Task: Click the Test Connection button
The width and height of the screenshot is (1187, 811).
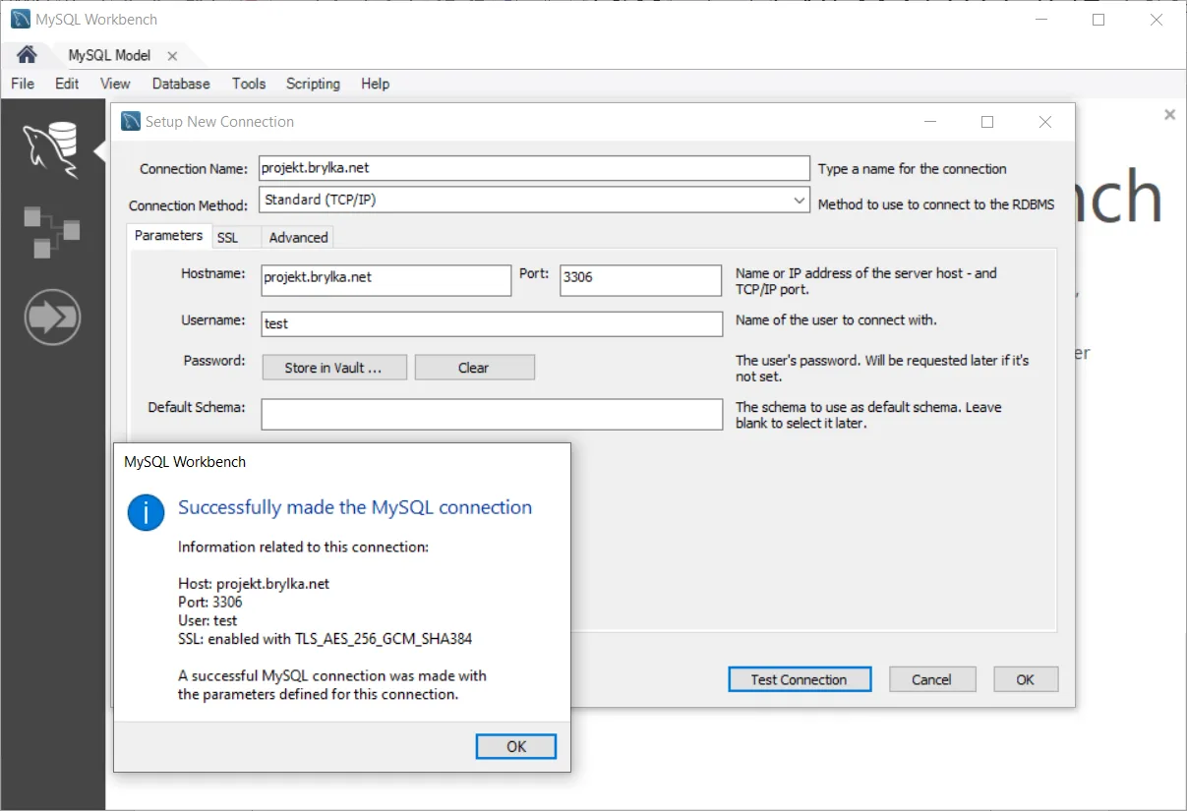Action: [799, 679]
